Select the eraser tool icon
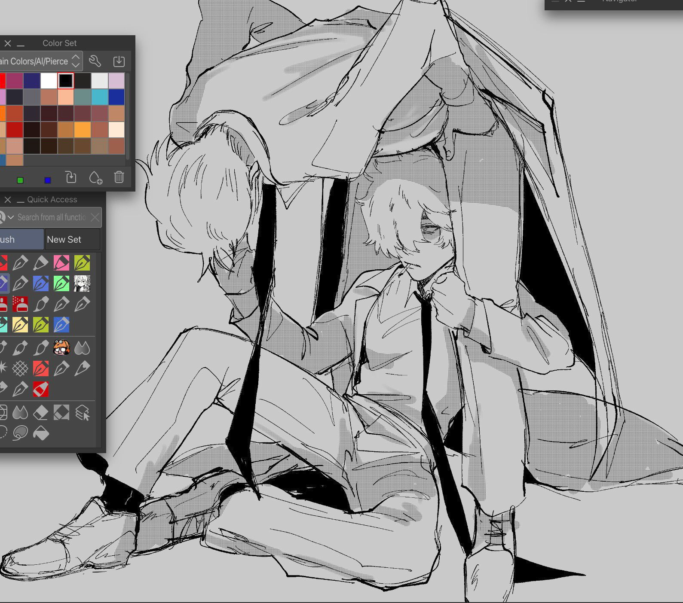Image resolution: width=683 pixels, height=603 pixels. tap(40, 413)
